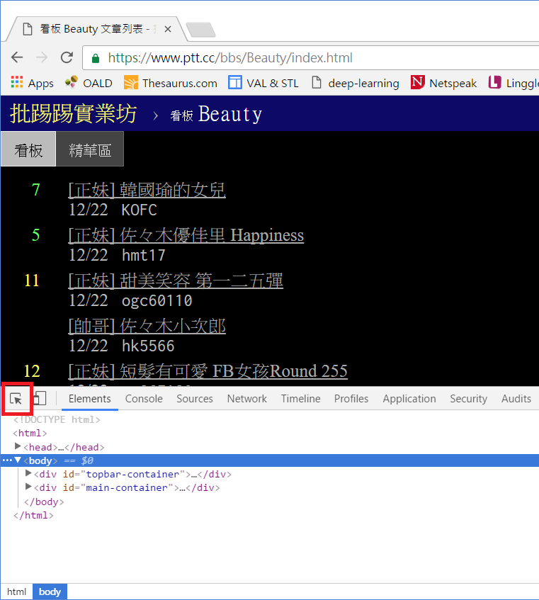Screen dimensions: 539x600
Task: Open the deep-learning bookmark
Action: tap(356, 83)
